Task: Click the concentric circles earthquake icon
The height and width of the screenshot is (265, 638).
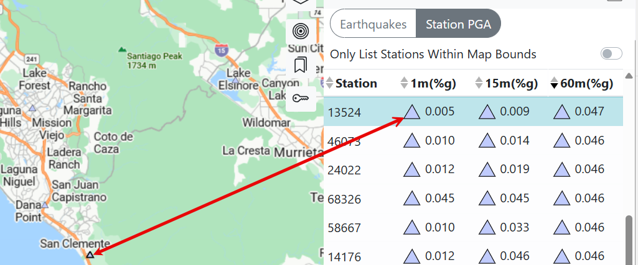Action: [x=301, y=31]
